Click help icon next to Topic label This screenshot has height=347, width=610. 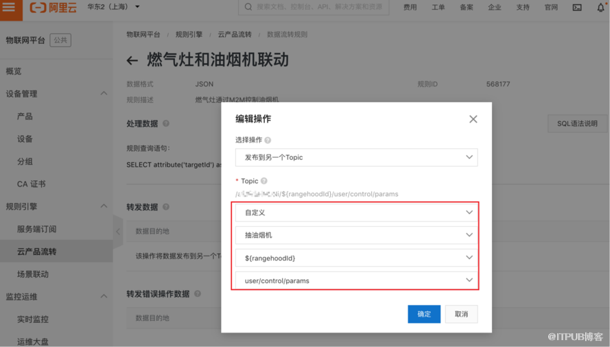coord(264,181)
